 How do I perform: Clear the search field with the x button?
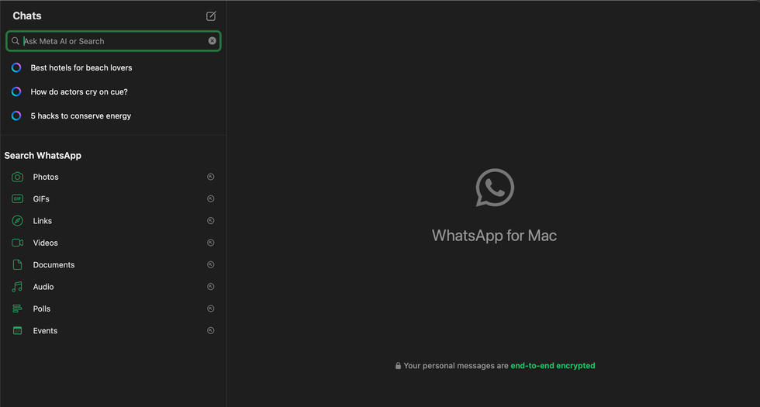[x=212, y=40]
